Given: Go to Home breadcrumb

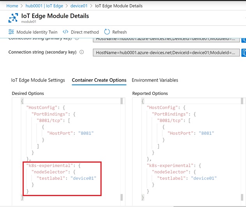Looking at the screenshot, I should pyautogui.click(x=12, y=6).
